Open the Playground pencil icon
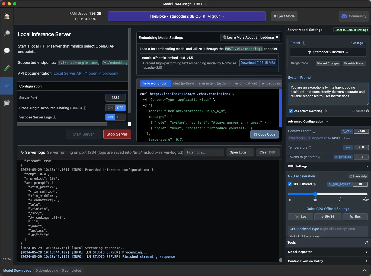Viewport: 371px width, 276px height. pos(7,68)
